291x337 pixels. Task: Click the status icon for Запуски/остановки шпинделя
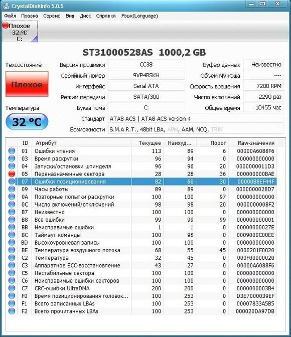pyautogui.click(x=12, y=166)
